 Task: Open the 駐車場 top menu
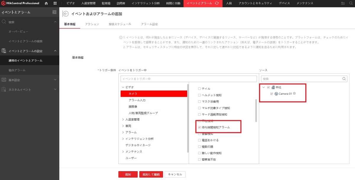[x=105, y=3]
